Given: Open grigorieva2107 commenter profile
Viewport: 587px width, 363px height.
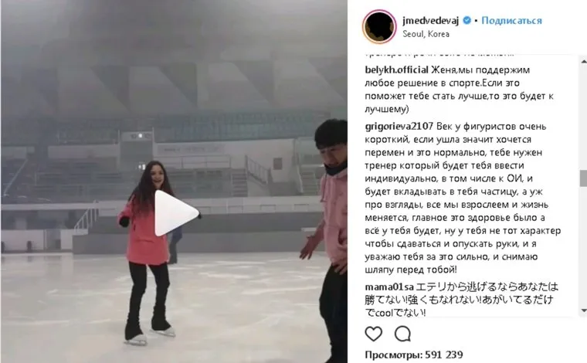Looking at the screenshot, I should [x=399, y=127].
